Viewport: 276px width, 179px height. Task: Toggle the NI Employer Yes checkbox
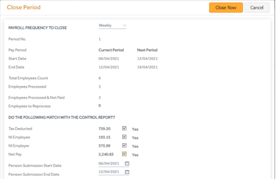(x=124, y=145)
